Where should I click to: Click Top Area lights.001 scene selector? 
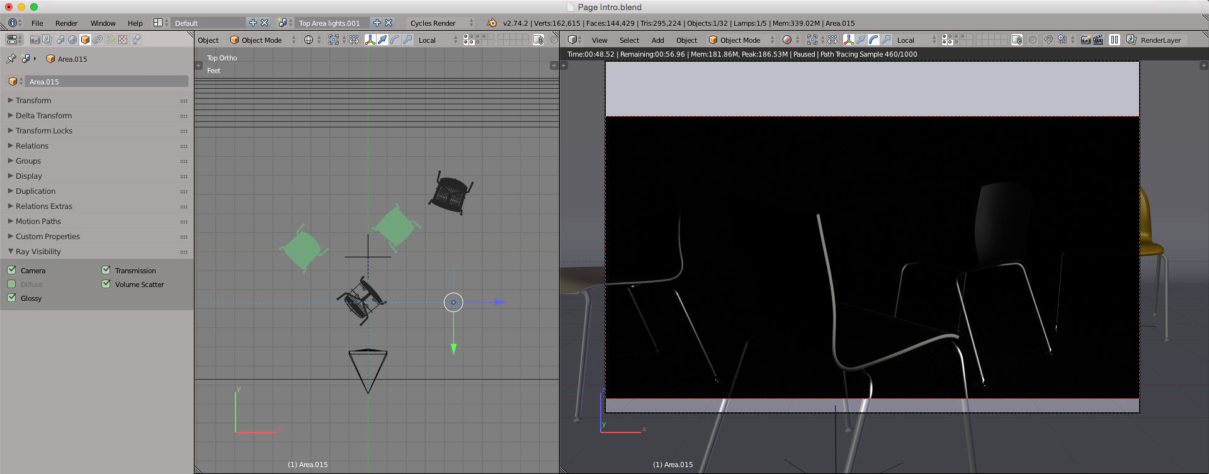(x=332, y=23)
